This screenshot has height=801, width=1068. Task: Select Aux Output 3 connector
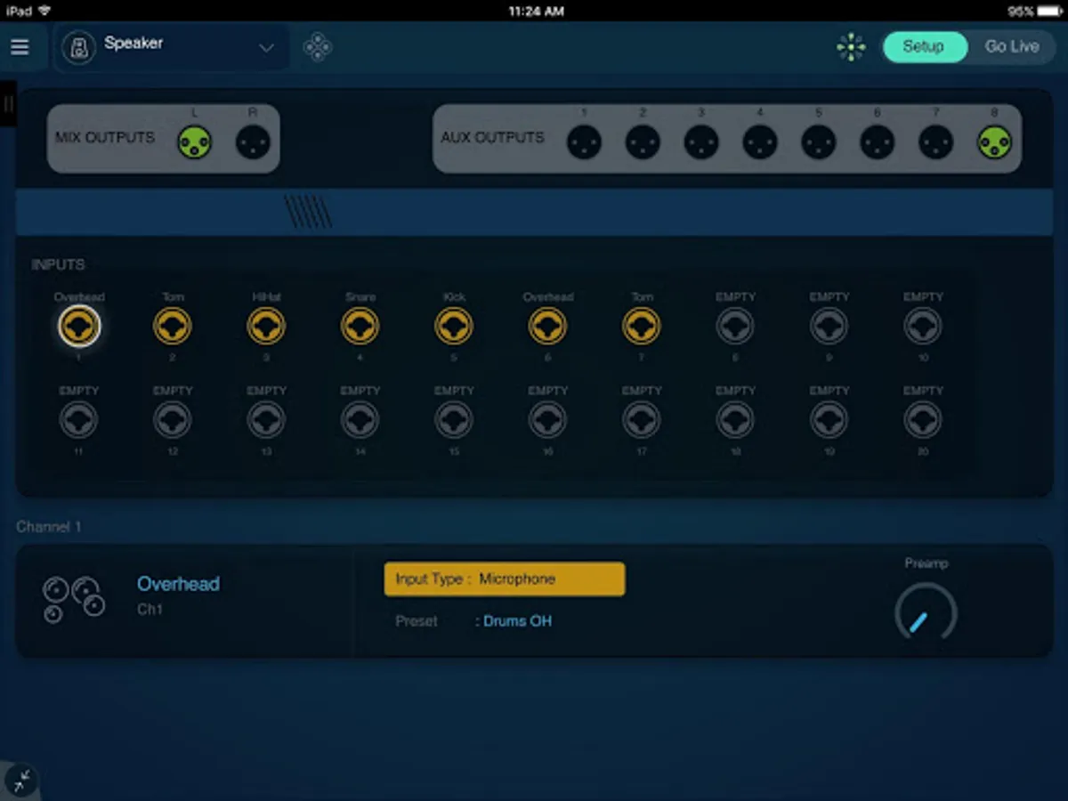701,142
